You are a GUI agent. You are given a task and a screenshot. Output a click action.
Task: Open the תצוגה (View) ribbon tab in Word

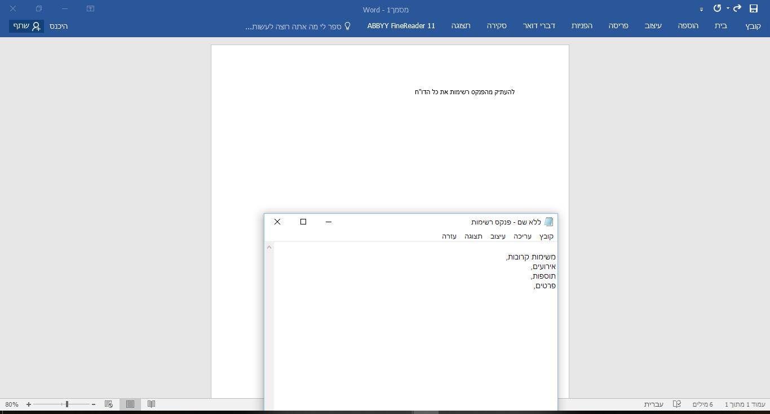(461, 26)
